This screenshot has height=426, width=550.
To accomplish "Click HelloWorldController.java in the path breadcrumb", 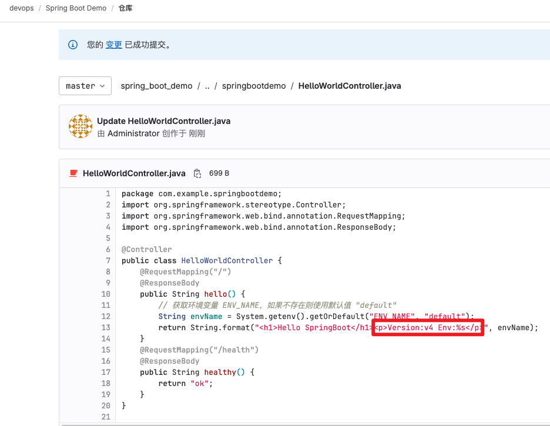I will (x=350, y=86).
